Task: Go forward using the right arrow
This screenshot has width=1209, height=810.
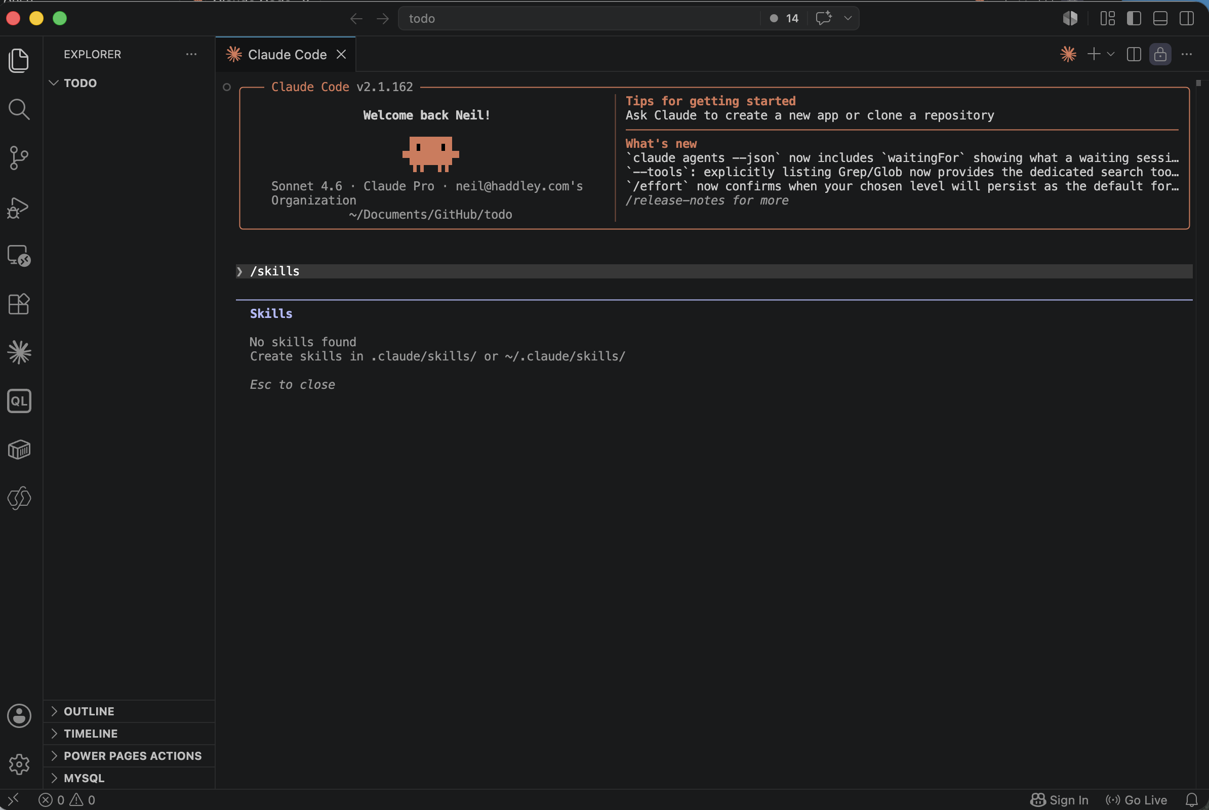Action: (383, 19)
